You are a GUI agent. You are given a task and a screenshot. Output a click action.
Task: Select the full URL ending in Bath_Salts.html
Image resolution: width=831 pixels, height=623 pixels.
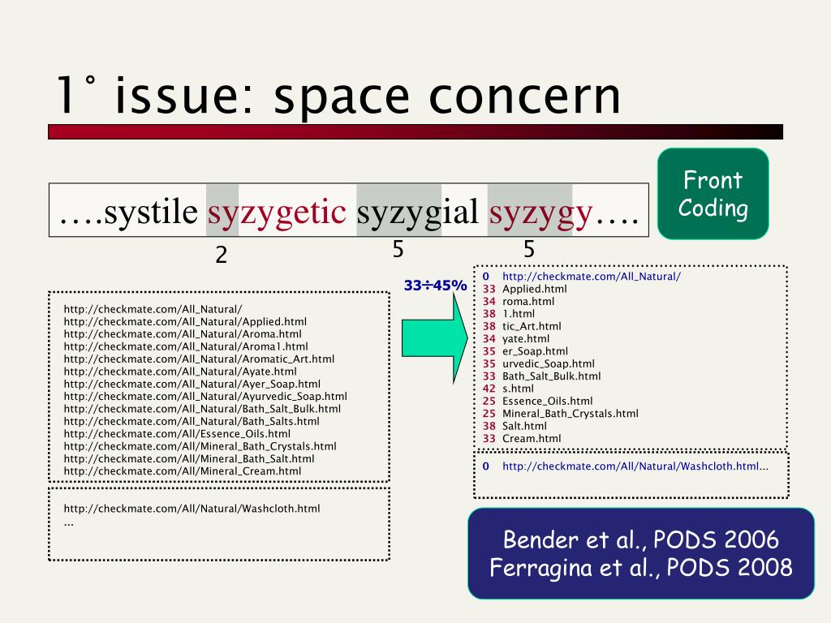192,421
